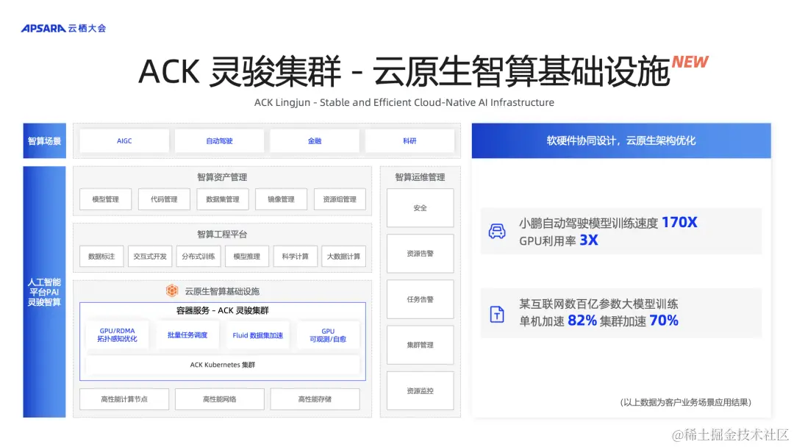Open 集群管理 in the 智算运维管理 column

[420, 344]
